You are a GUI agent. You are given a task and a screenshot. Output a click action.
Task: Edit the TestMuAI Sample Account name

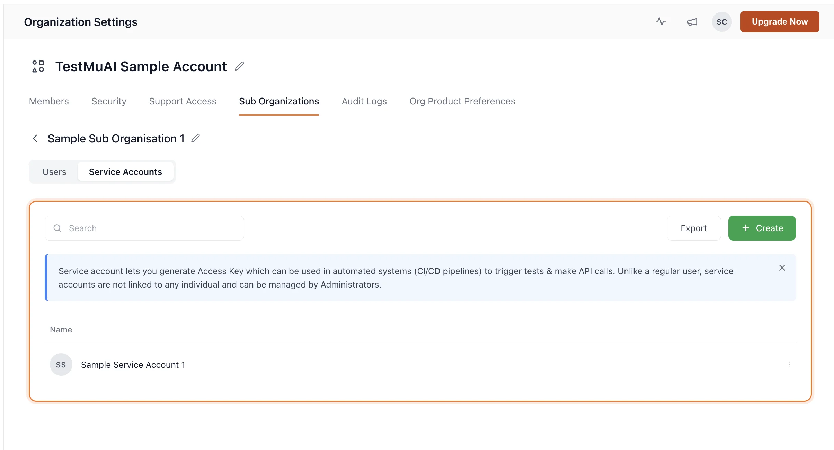tap(239, 66)
